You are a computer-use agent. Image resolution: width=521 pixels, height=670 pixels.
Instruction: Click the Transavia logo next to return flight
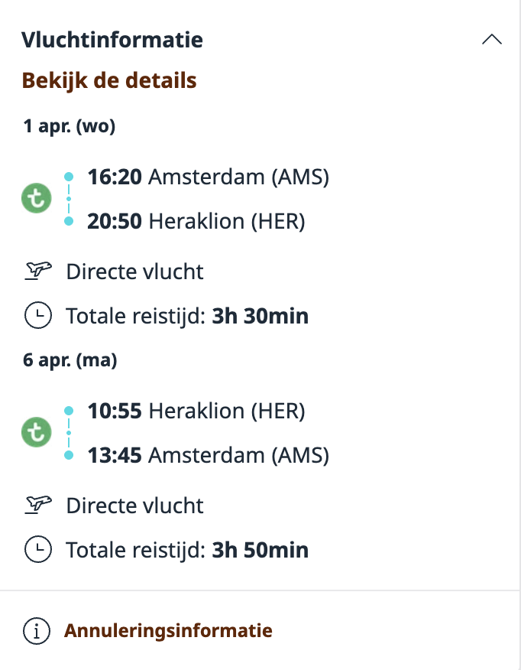(x=36, y=431)
